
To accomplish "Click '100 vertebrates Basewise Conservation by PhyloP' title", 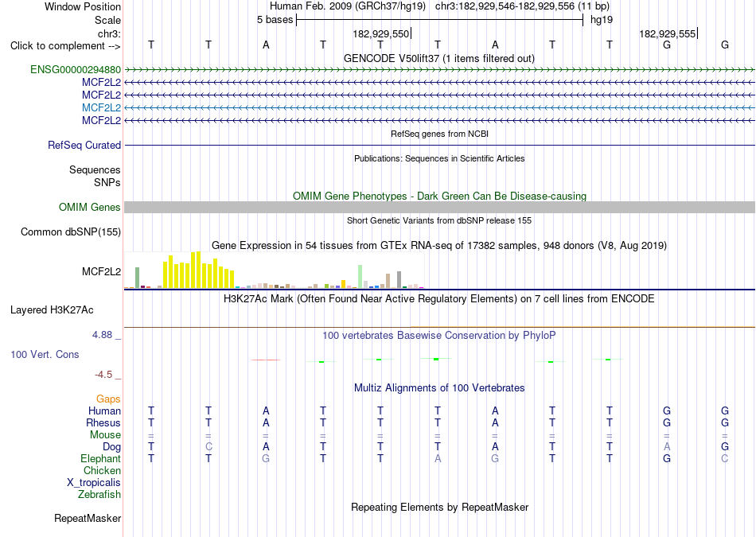I will pyautogui.click(x=439, y=336).
